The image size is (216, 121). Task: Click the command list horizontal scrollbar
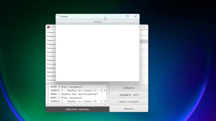click(77, 83)
